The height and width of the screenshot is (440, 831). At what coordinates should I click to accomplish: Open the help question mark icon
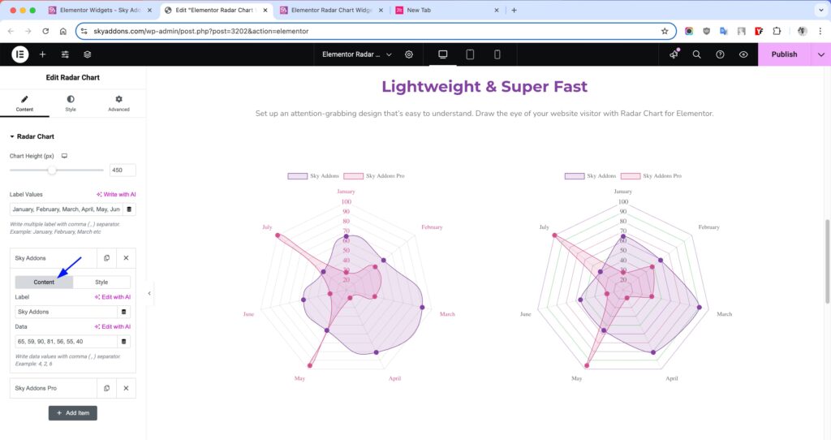[720, 54]
